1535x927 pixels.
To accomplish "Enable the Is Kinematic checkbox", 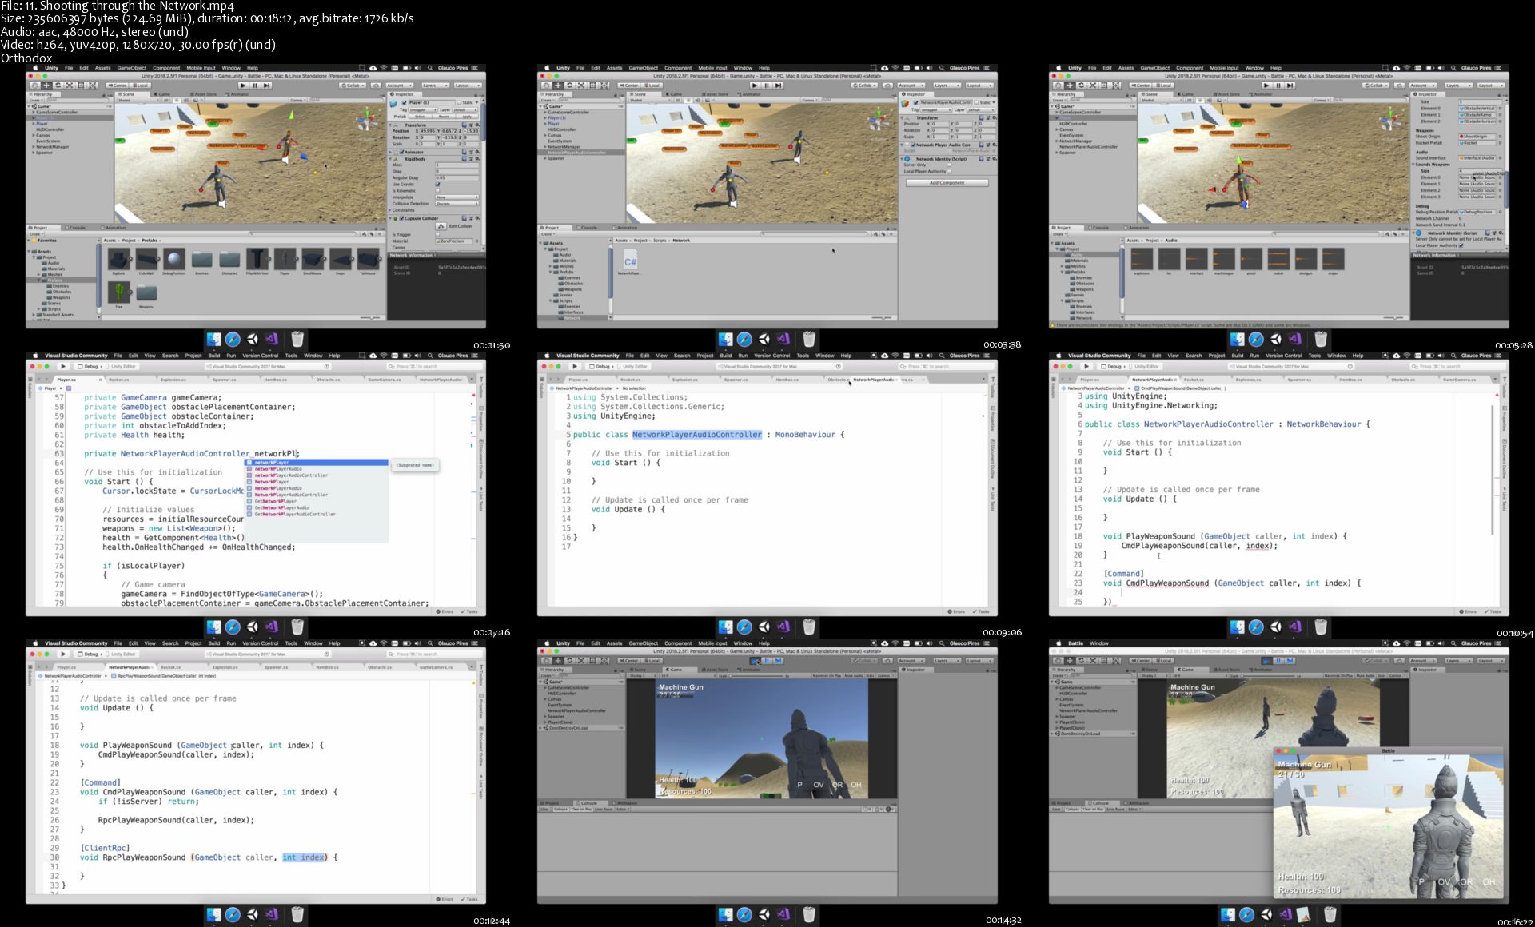I will click(x=437, y=191).
